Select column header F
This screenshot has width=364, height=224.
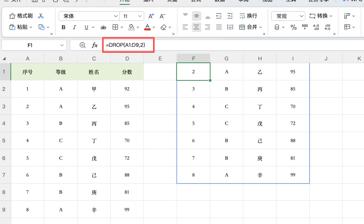[193, 58]
